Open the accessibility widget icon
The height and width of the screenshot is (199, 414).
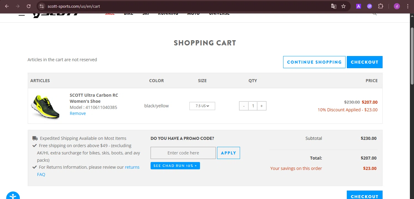[13, 196]
